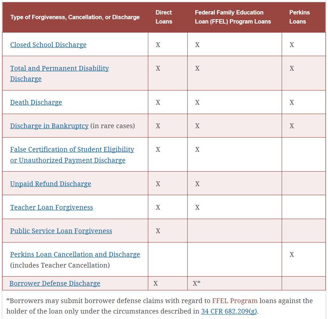This screenshot has height=319, width=328.
Task: Click Perkins Loans X in Perkins Cancellation row
Action: (x=292, y=255)
